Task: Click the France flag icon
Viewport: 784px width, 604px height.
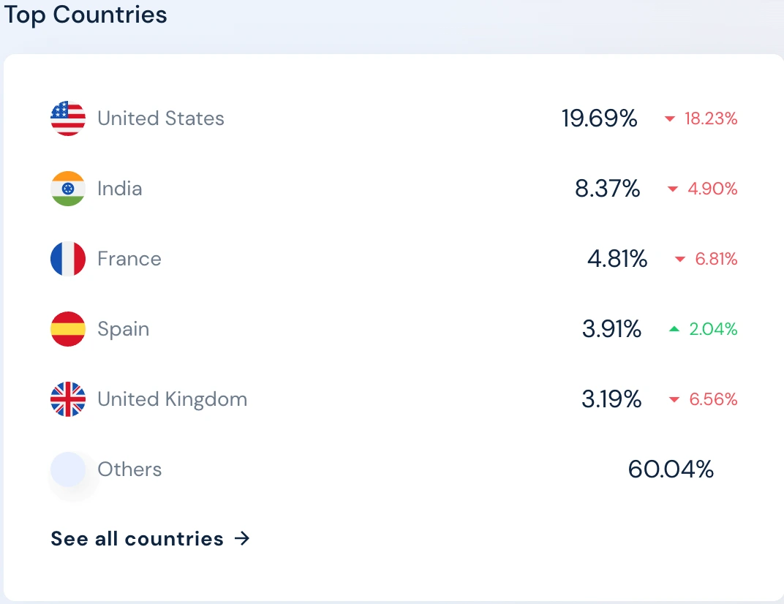Action: coord(68,259)
